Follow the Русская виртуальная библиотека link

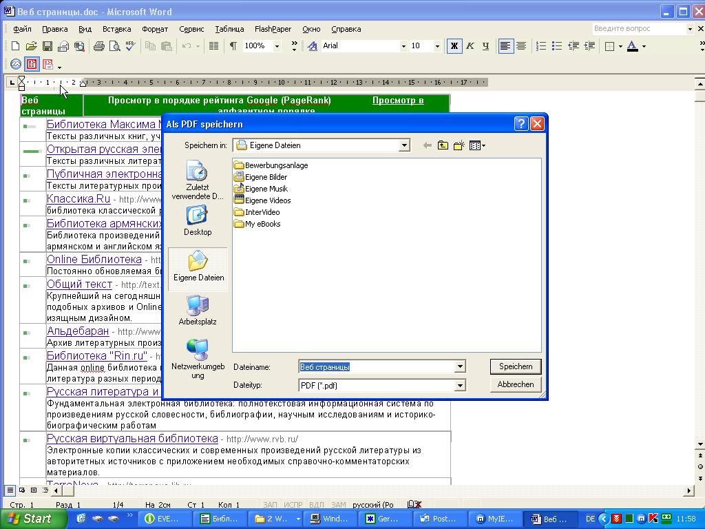tap(132, 439)
